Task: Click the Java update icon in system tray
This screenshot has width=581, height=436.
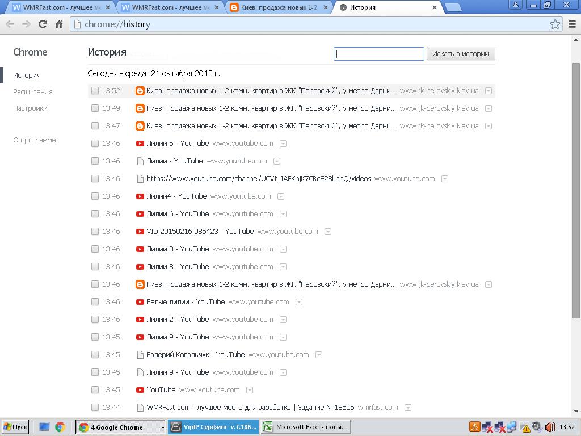Action: 474,427
